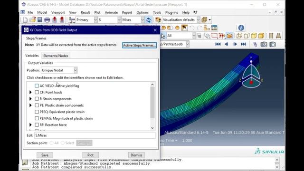304x171 pixels.
Task: Jump to last frame
Action: 243,44
